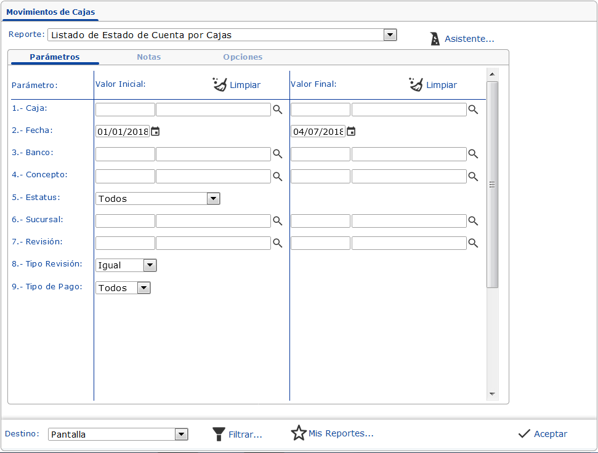Click search icon for Sucursal initial value
The image size is (598, 453).
click(278, 221)
